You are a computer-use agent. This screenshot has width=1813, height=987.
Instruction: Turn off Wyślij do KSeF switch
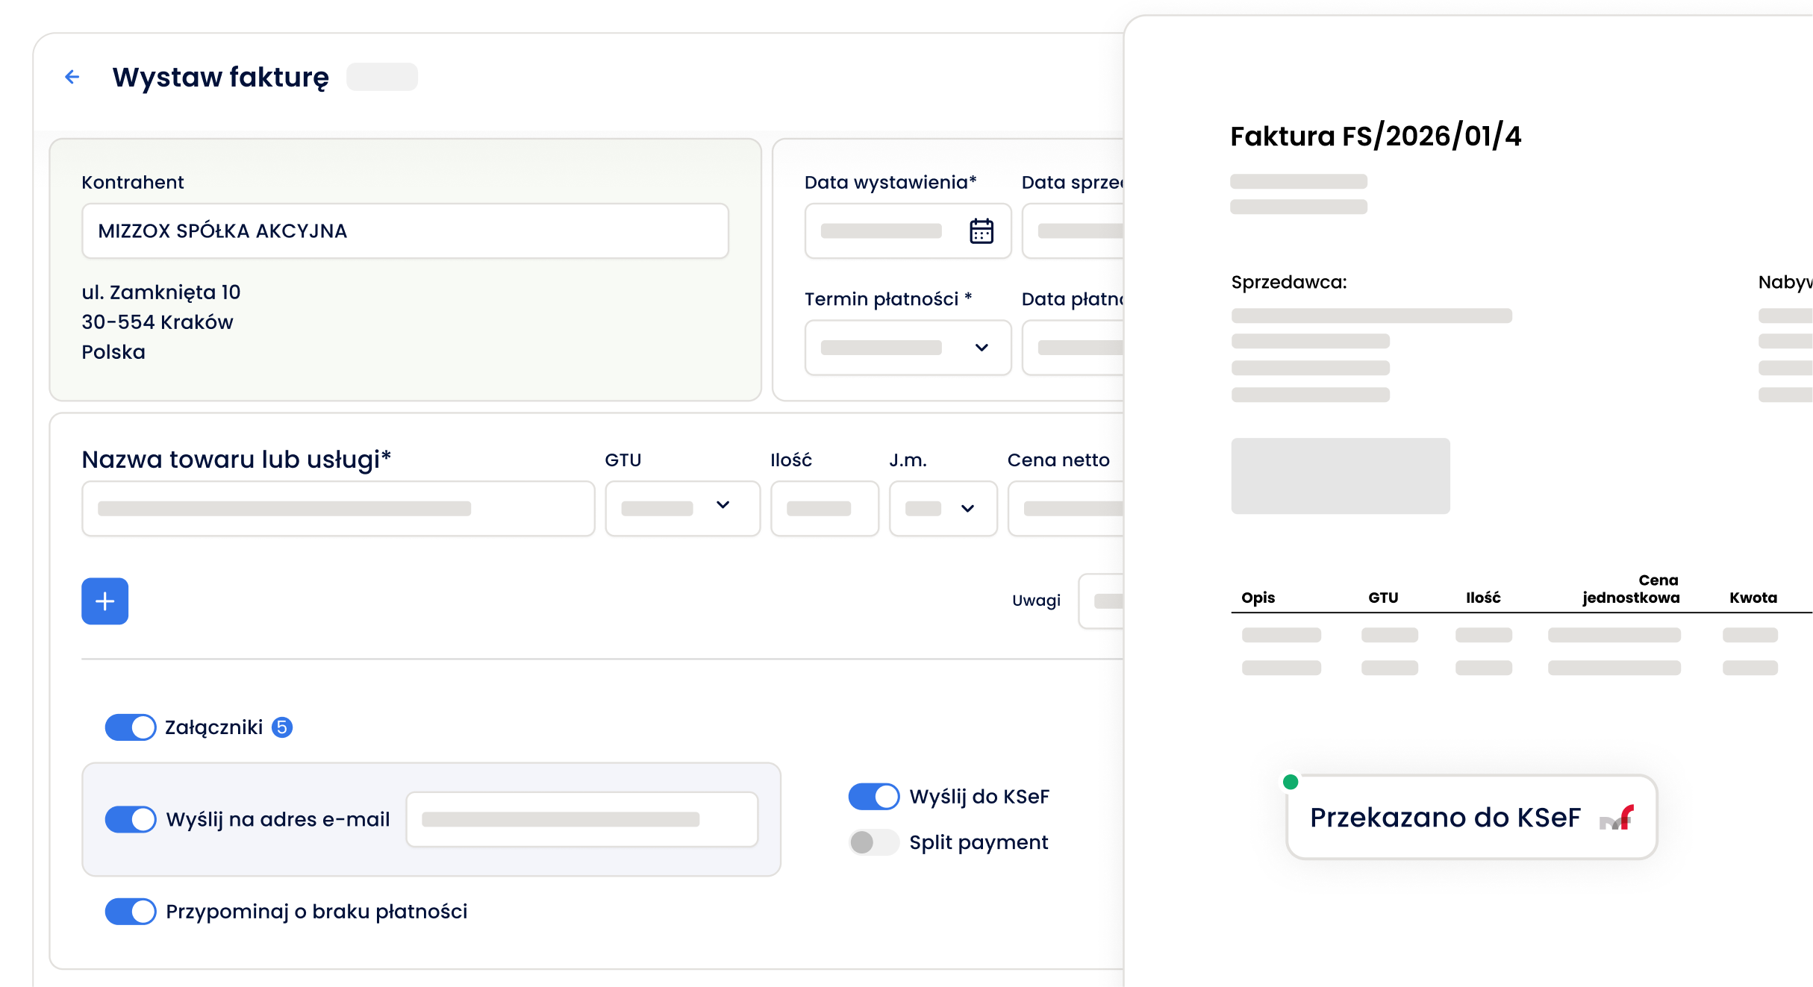(874, 797)
